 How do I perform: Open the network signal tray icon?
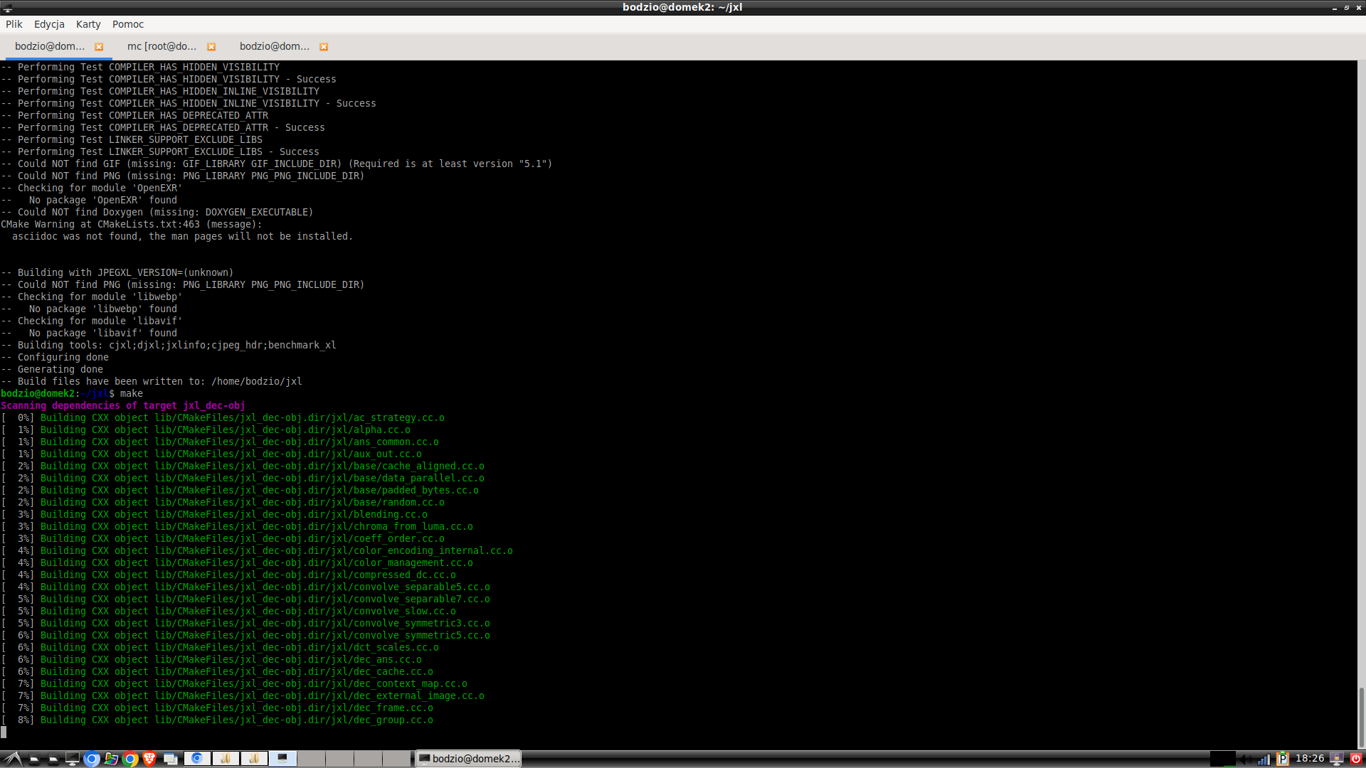[1264, 759]
